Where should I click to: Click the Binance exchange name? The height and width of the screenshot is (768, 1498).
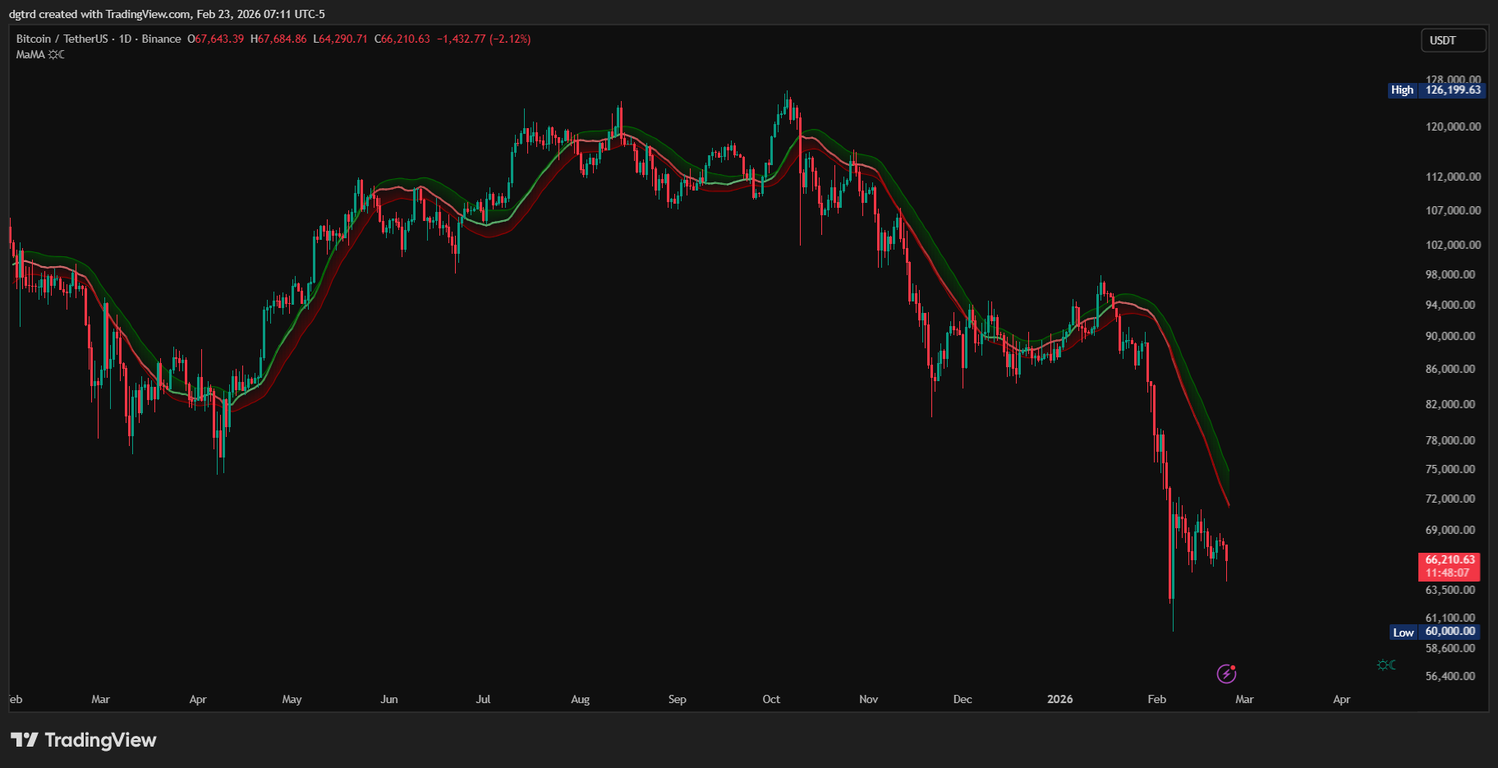161,39
